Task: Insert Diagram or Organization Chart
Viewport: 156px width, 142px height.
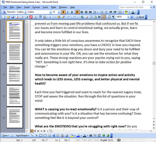Action: (58, 135)
